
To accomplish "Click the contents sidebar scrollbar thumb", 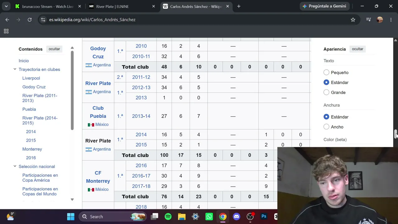I will click(x=72, y=90).
